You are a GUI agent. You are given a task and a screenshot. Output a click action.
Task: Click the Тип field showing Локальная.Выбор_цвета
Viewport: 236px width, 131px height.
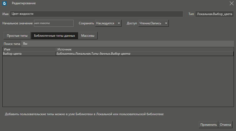coord(214,14)
